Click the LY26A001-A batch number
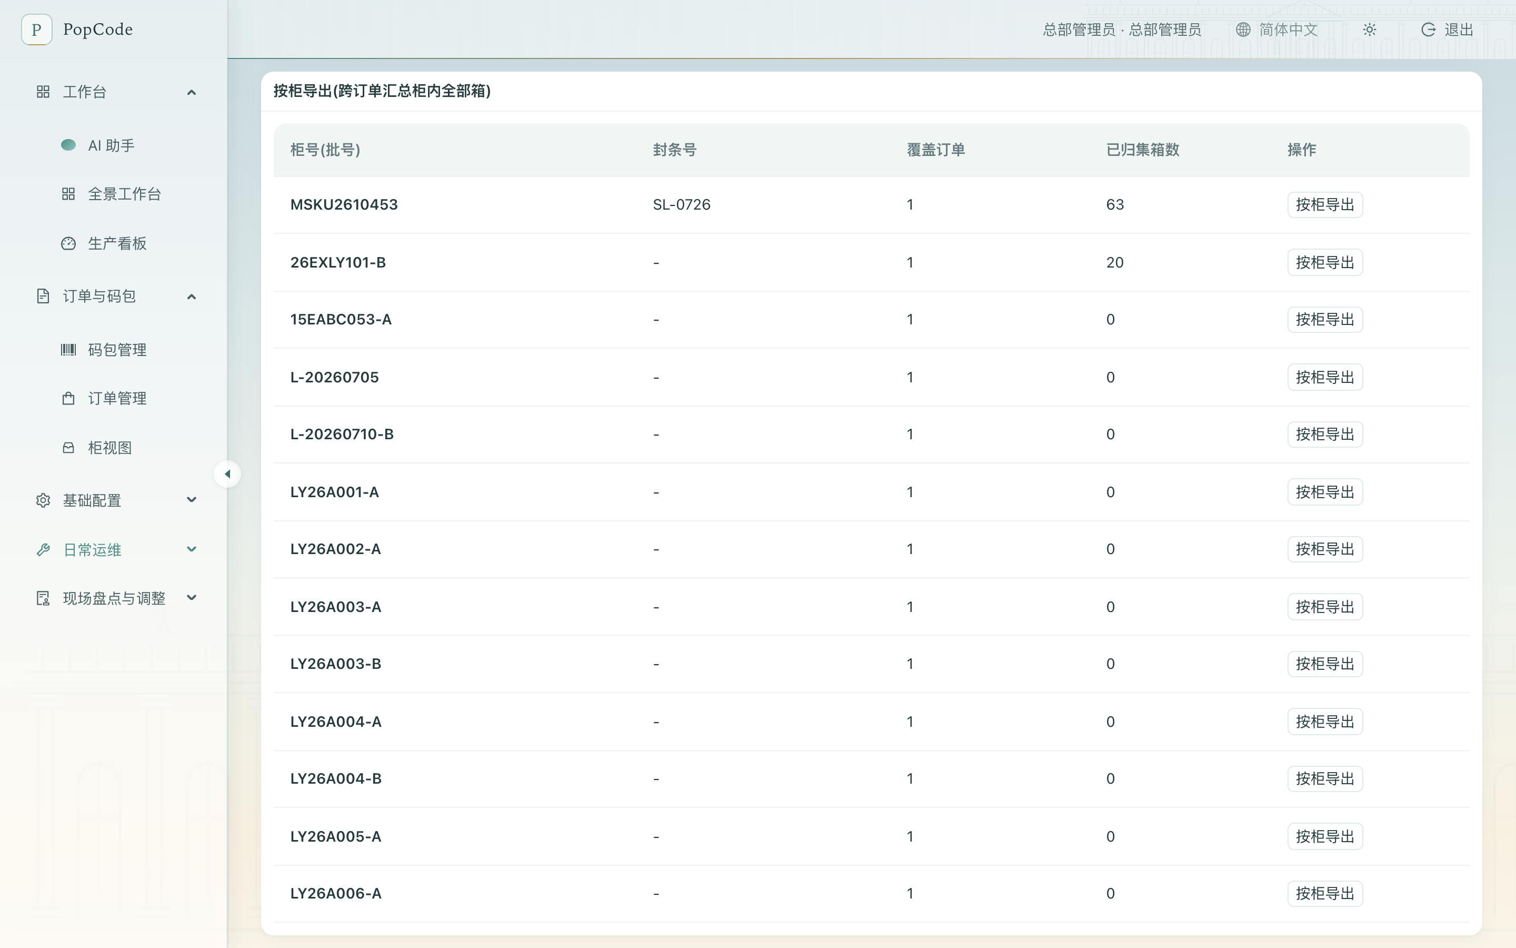1516x948 pixels. (335, 492)
